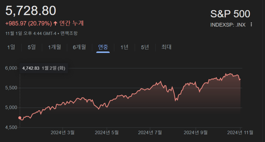The width and height of the screenshot is (265, 142).
Task: Click the 2024년 3월 axis label
Action: click(x=62, y=133)
